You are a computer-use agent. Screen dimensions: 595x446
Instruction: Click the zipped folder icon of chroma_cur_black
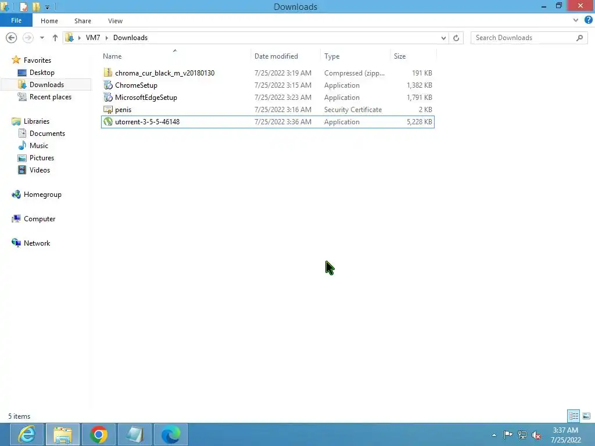click(x=108, y=73)
